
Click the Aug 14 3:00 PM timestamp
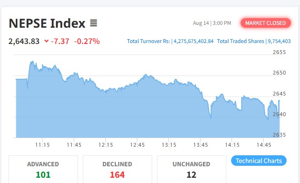[212, 23]
